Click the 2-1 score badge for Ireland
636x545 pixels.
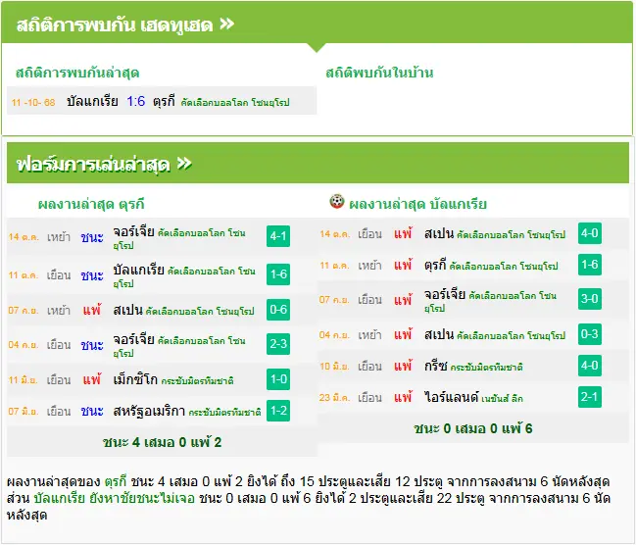590,397
